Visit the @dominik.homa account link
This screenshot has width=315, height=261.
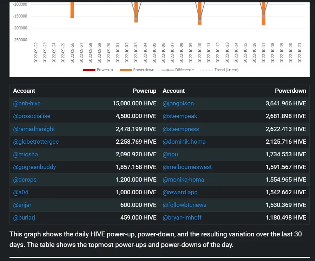click(184, 142)
